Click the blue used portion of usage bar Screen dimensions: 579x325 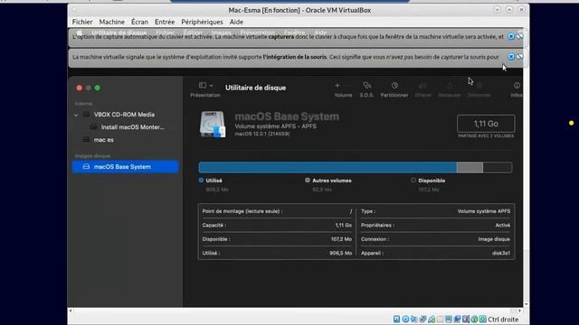coord(327,167)
